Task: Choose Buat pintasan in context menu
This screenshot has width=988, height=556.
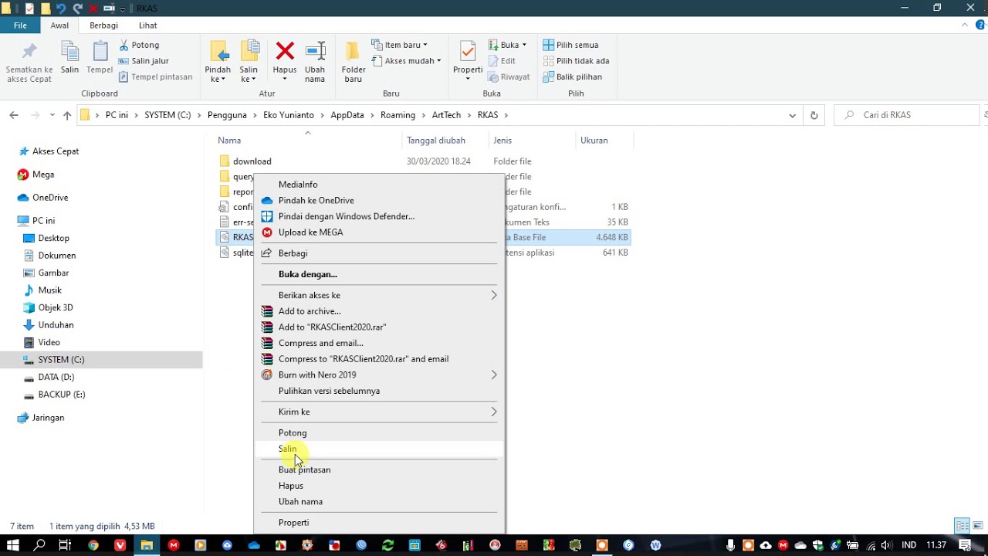Action: tap(379, 470)
